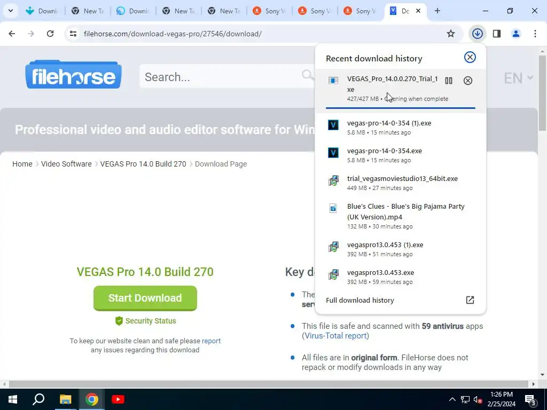The width and height of the screenshot is (547, 410).
Task: Go to Home breadcrumb
Action: tap(22, 164)
